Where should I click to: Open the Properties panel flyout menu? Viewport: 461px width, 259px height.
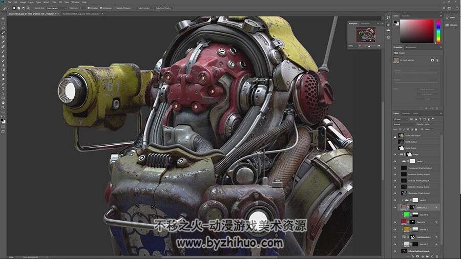(441, 47)
